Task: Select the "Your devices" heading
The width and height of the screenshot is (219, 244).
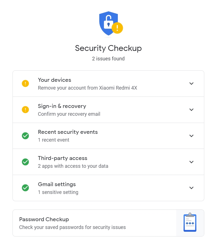Action: (x=54, y=80)
